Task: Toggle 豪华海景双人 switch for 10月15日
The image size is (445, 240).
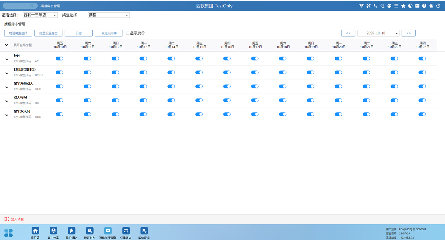Action: tap(199, 87)
